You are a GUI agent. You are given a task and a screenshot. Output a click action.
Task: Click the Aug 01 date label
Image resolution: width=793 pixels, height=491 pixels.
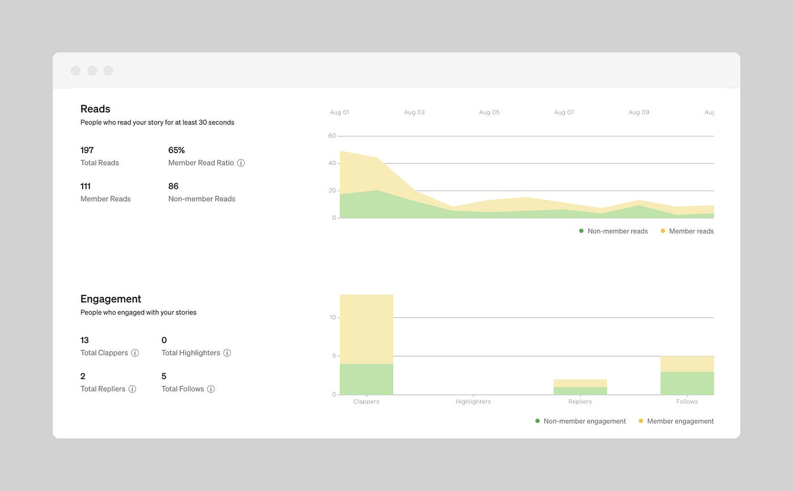click(340, 113)
